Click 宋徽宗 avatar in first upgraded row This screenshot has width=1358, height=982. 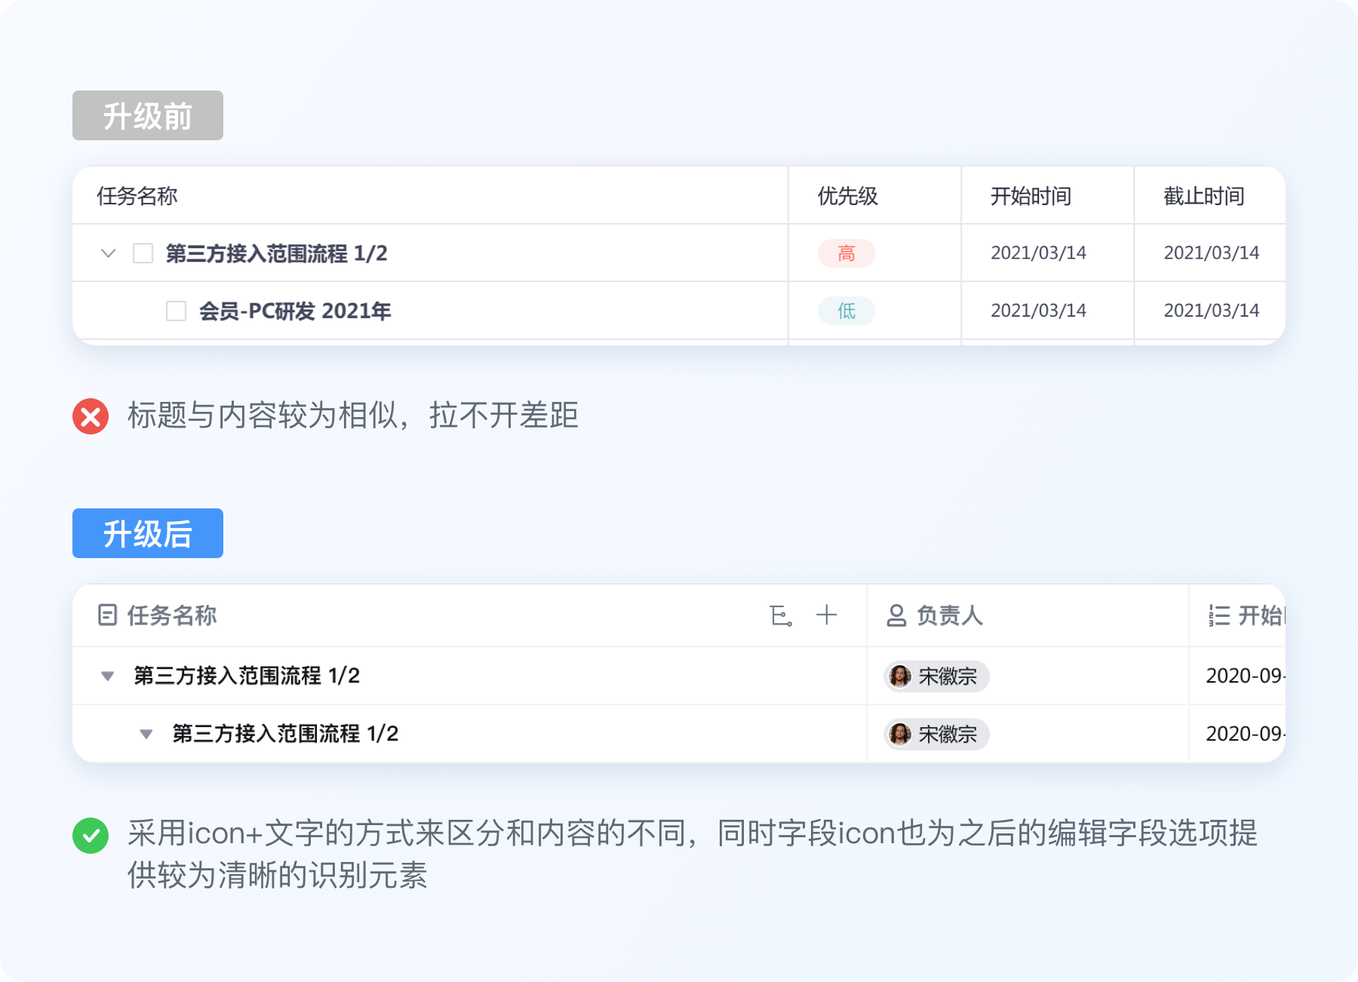(x=899, y=676)
